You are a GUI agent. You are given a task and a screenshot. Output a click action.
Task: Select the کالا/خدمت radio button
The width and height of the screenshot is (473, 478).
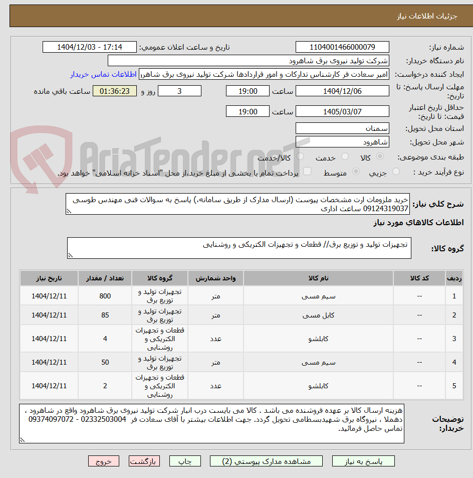pyautogui.click(x=300, y=156)
